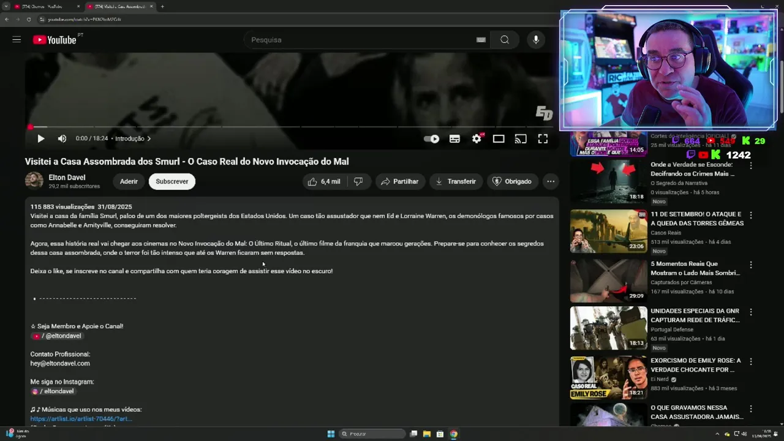Open Portugal Defense channel name

672,330
